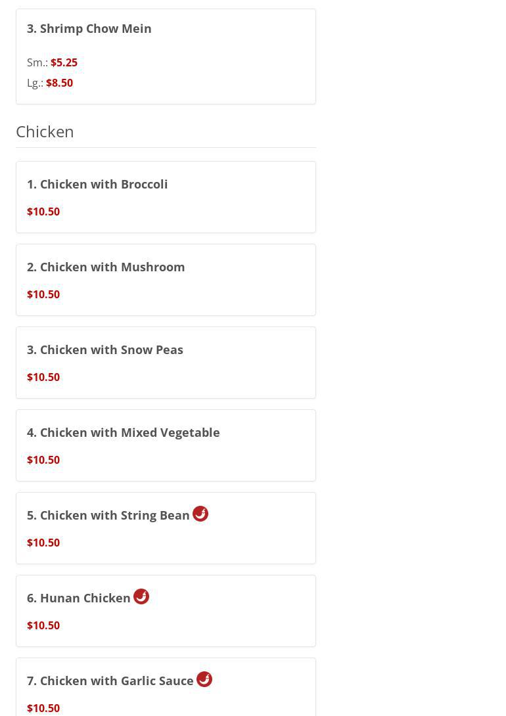The height and width of the screenshot is (716, 506).
Task: Select the Hunan Chicken dish
Action: pyautogui.click(x=79, y=598)
